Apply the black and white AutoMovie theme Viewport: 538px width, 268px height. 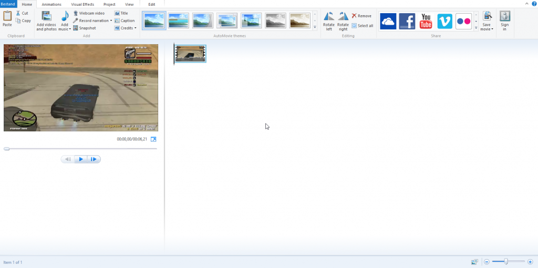point(275,20)
